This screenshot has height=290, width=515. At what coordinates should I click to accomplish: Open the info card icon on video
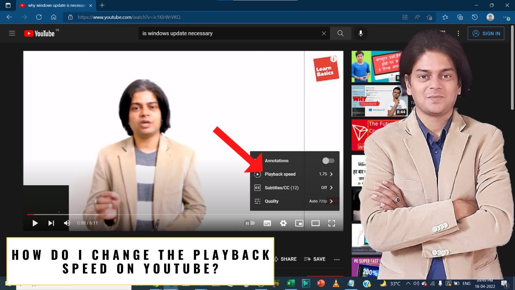click(334, 59)
